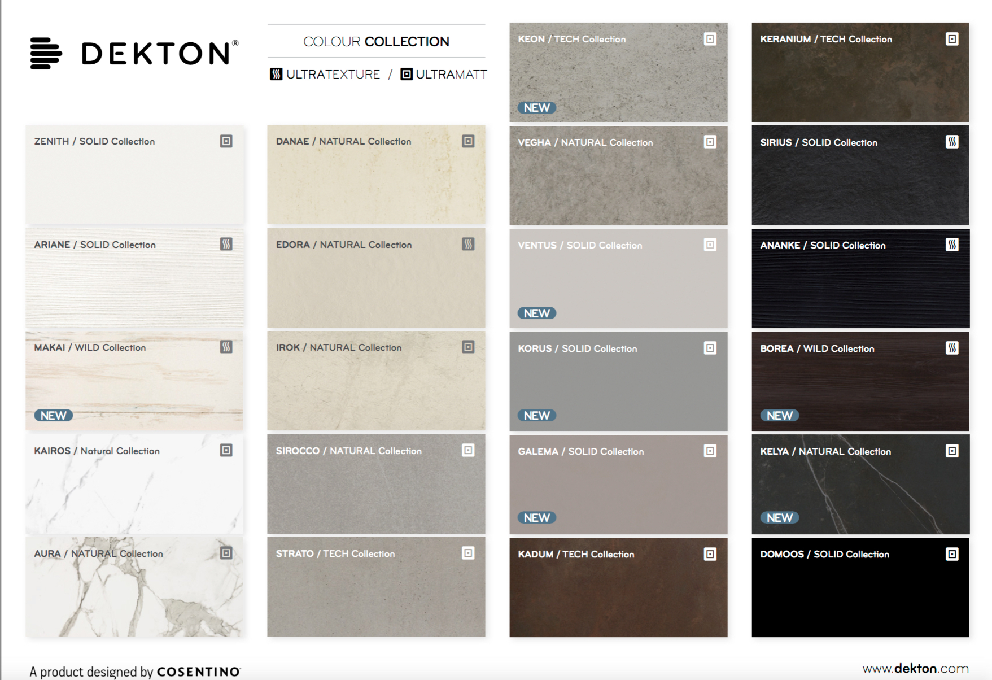Image resolution: width=992 pixels, height=680 pixels.
Task: Open the www.dekton.com link
Action: tap(915, 669)
